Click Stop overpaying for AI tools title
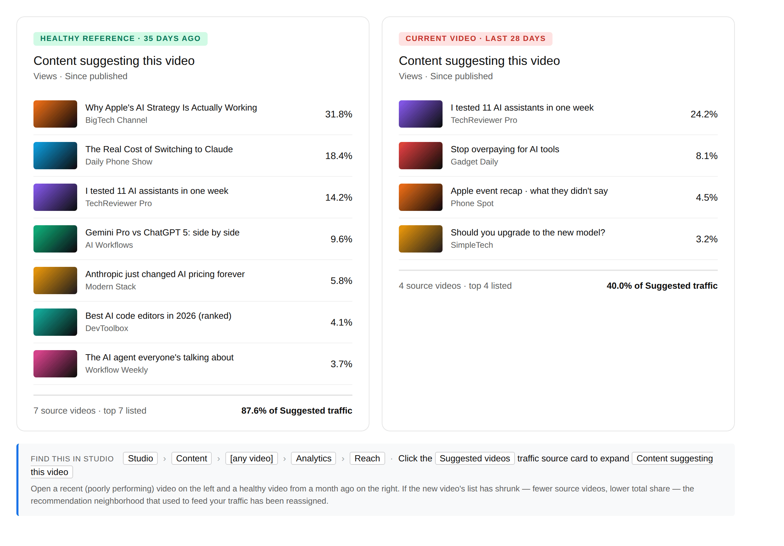 click(x=505, y=149)
